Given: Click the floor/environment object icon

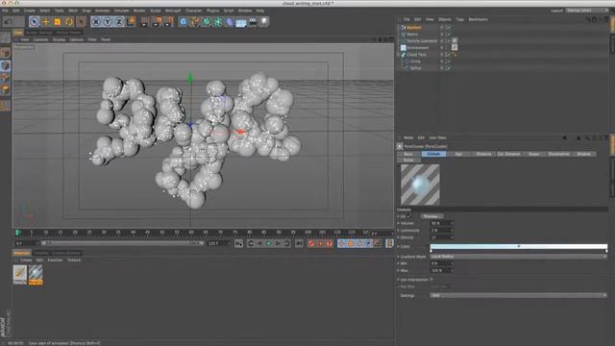Looking at the screenshot, I should (x=241, y=22).
